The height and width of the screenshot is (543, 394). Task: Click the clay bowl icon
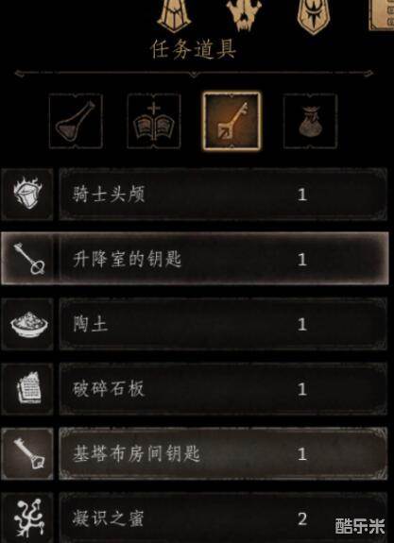(27, 324)
